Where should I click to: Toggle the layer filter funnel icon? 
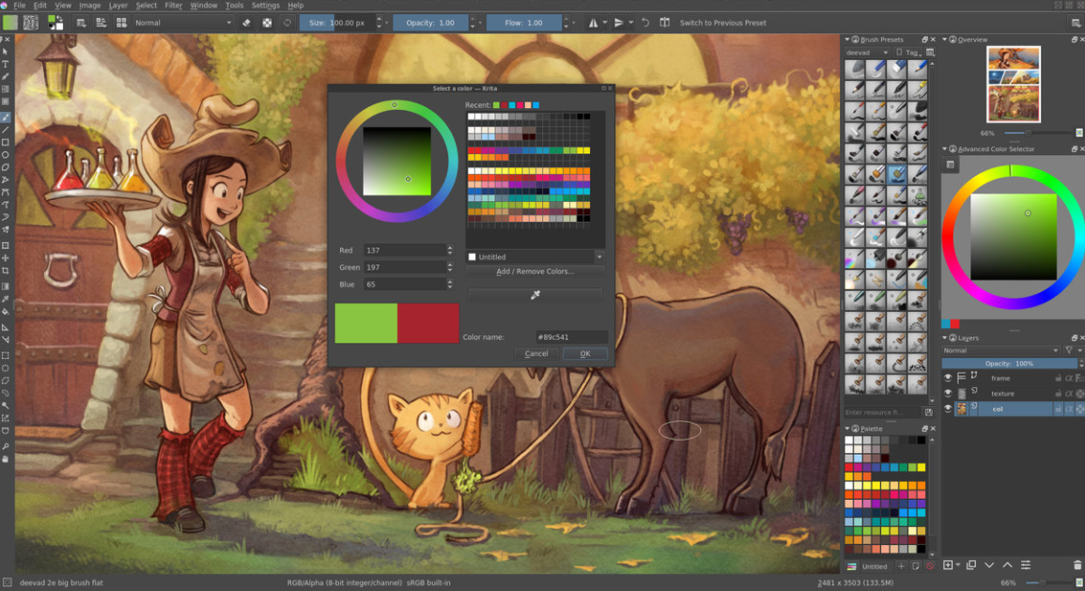click(1069, 350)
